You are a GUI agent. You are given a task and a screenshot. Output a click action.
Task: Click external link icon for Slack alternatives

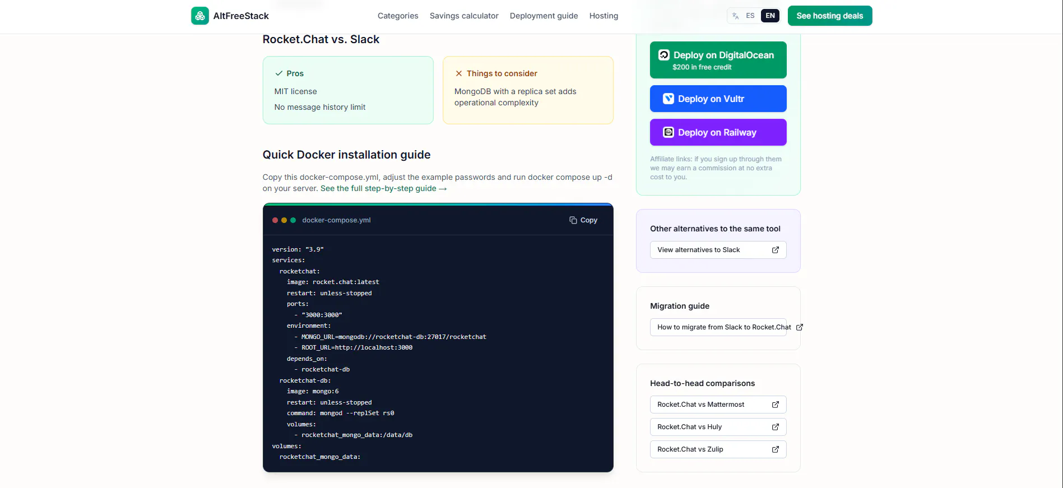pyautogui.click(x=776, y=250)
